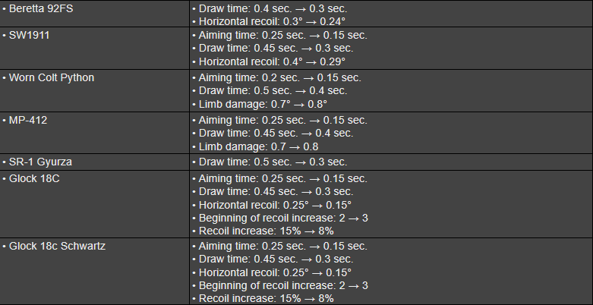Select the Glock 18C name (non-Schwartz)

(33, 179)
